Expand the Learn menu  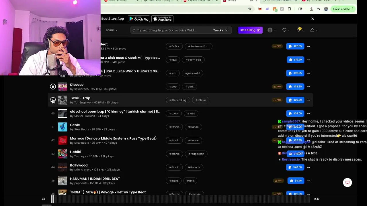pyautogui.click(x=112, y=30)
